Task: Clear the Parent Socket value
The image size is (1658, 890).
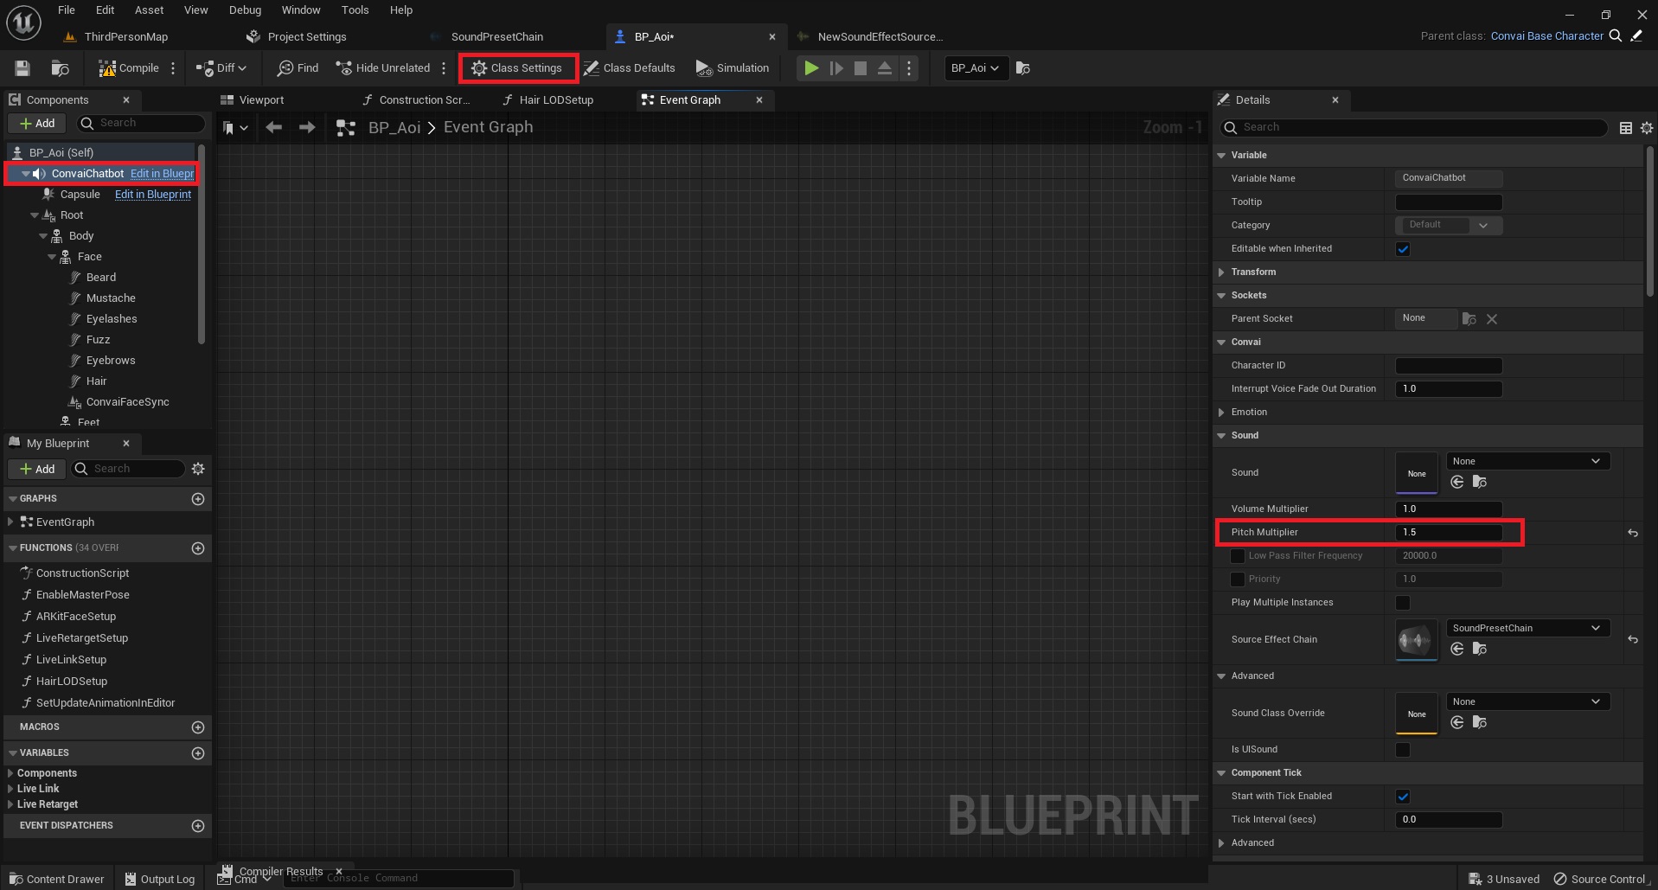Action: click(1491, 319)
